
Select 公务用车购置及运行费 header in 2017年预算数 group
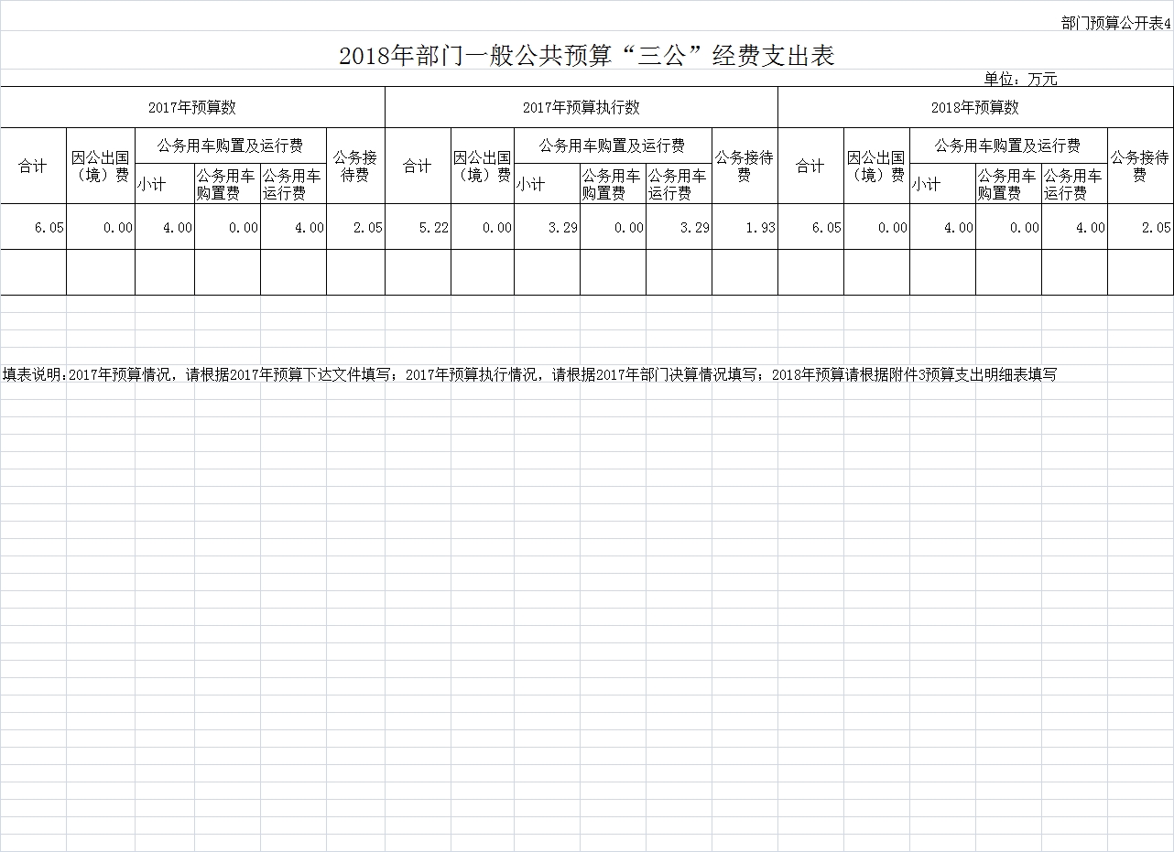point(231,146)
